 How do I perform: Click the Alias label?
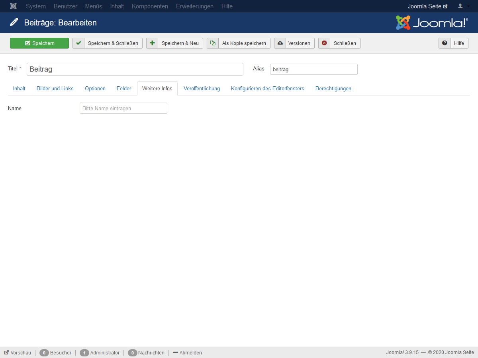(x=259, y=68)
